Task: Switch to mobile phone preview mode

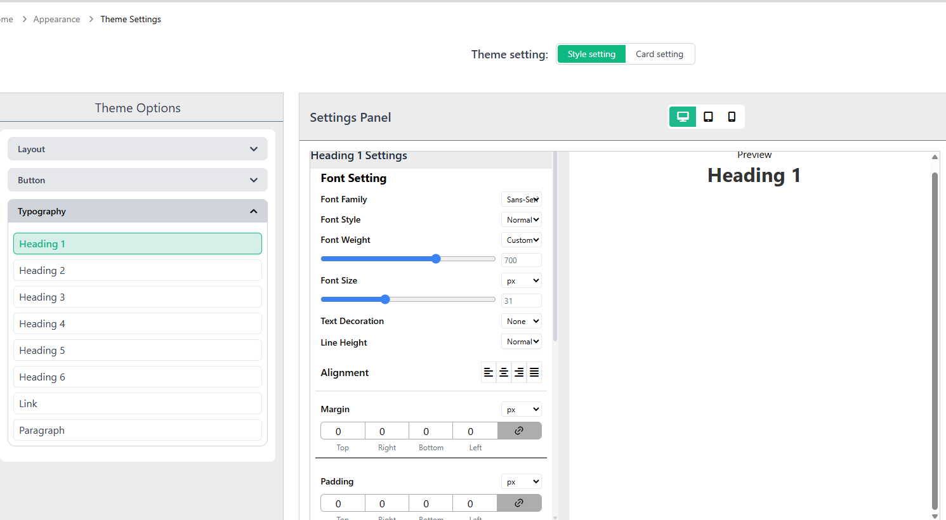Action: tap(732, 117)
